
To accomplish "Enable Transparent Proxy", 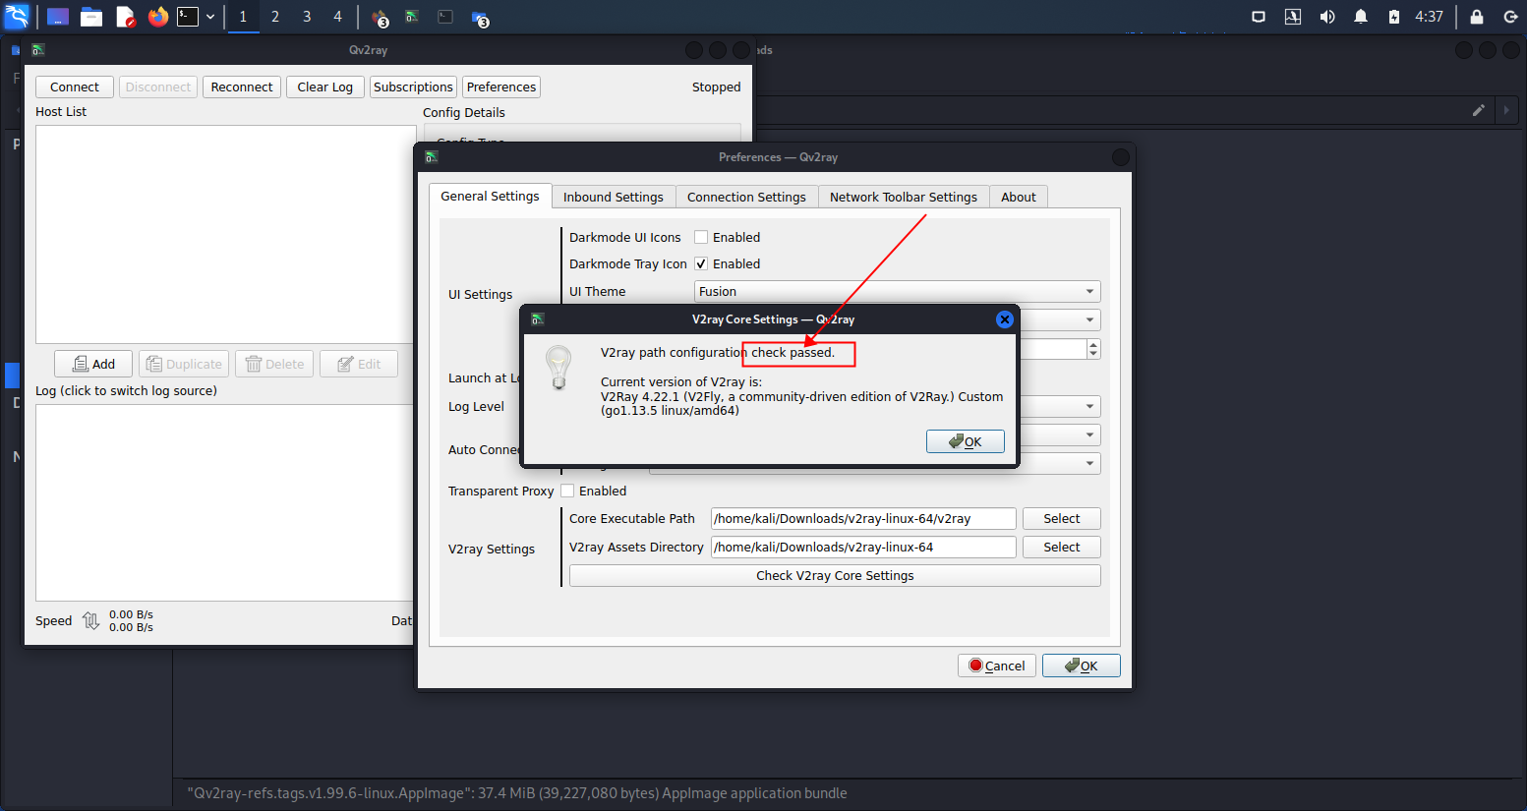I will (x=567, y=491).
